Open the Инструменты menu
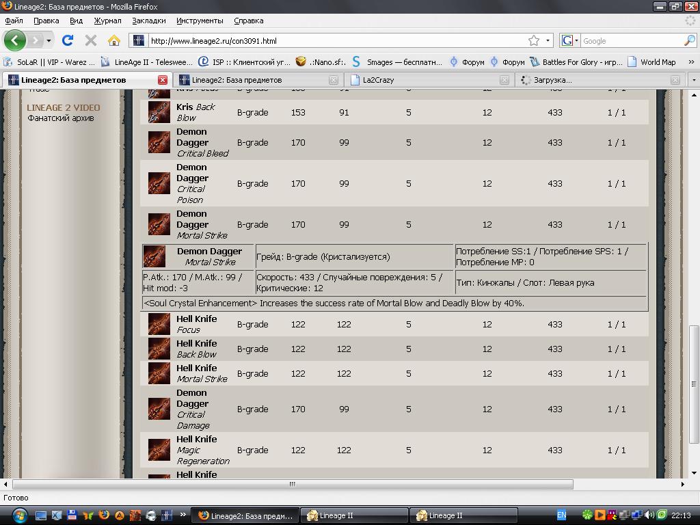This screenshot has height=525, width=700. [x=199, y=21]
